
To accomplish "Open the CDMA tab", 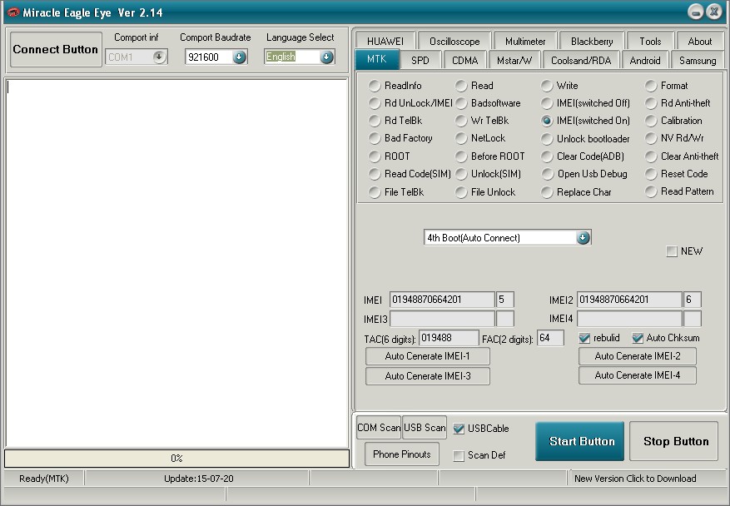I will tap(464, 61).
